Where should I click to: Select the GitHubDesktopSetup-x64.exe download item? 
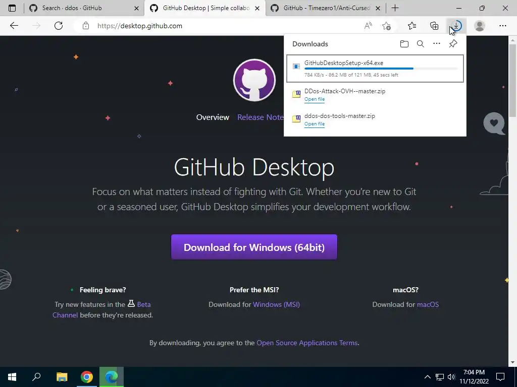pyautogui.click(x=375, y=69)
